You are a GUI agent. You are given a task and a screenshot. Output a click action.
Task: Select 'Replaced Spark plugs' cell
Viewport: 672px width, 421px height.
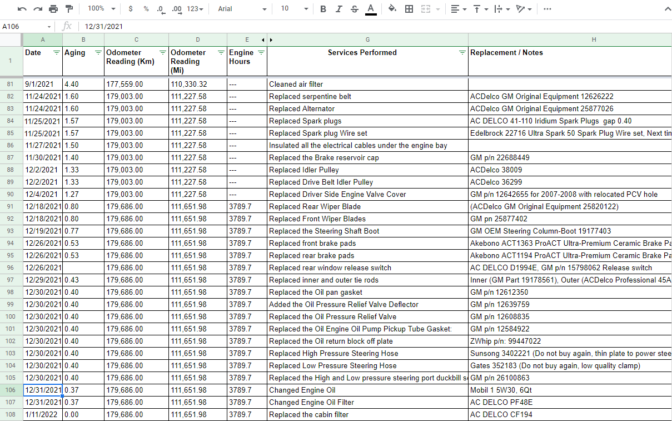point(367,121)
